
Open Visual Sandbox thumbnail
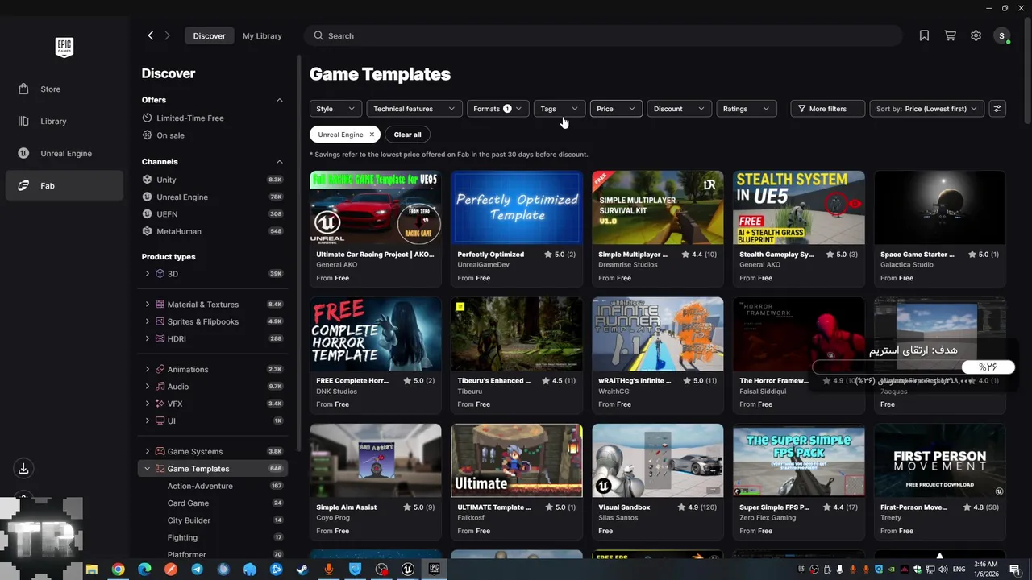click(x=658, y=460)
